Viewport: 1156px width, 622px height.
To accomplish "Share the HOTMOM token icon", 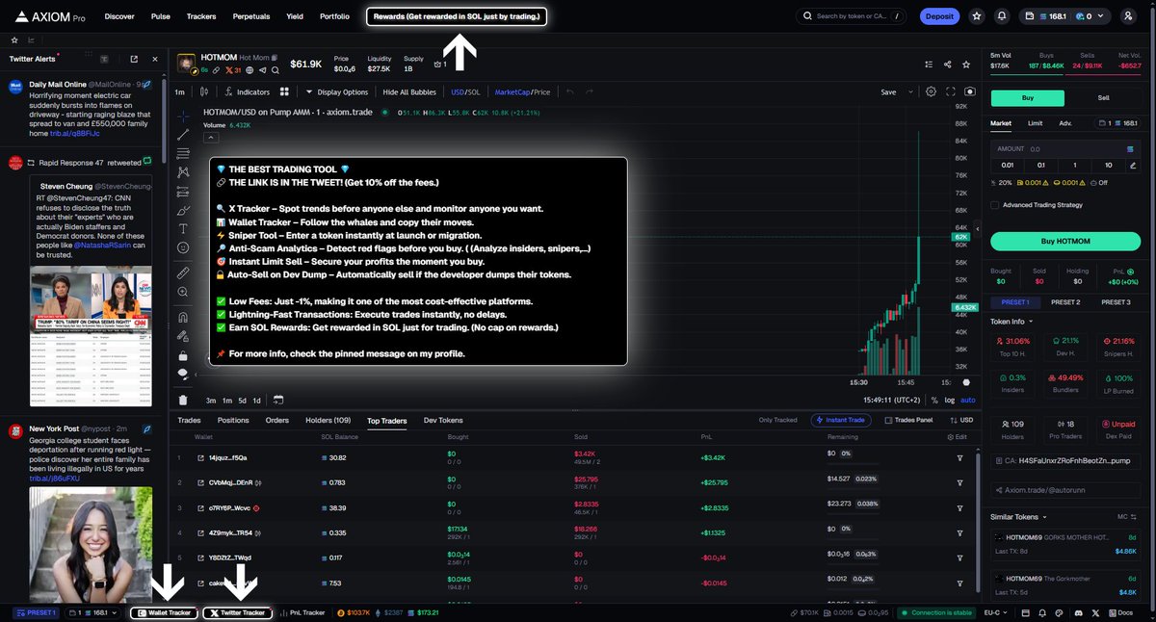I will [948, 65].
